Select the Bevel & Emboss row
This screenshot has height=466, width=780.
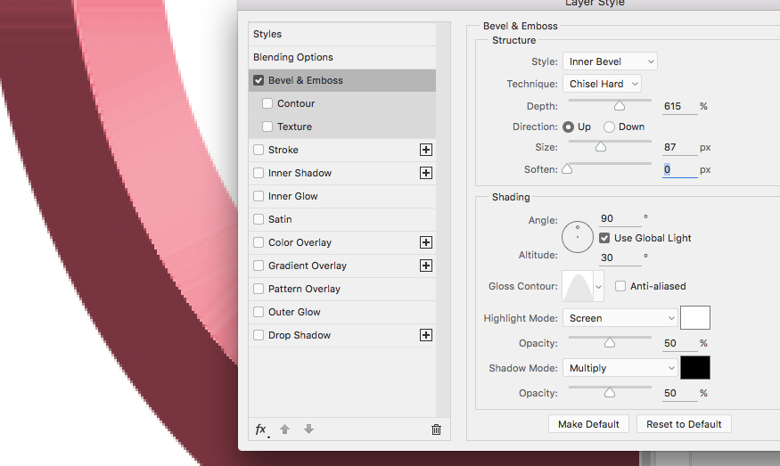[342, 80]
